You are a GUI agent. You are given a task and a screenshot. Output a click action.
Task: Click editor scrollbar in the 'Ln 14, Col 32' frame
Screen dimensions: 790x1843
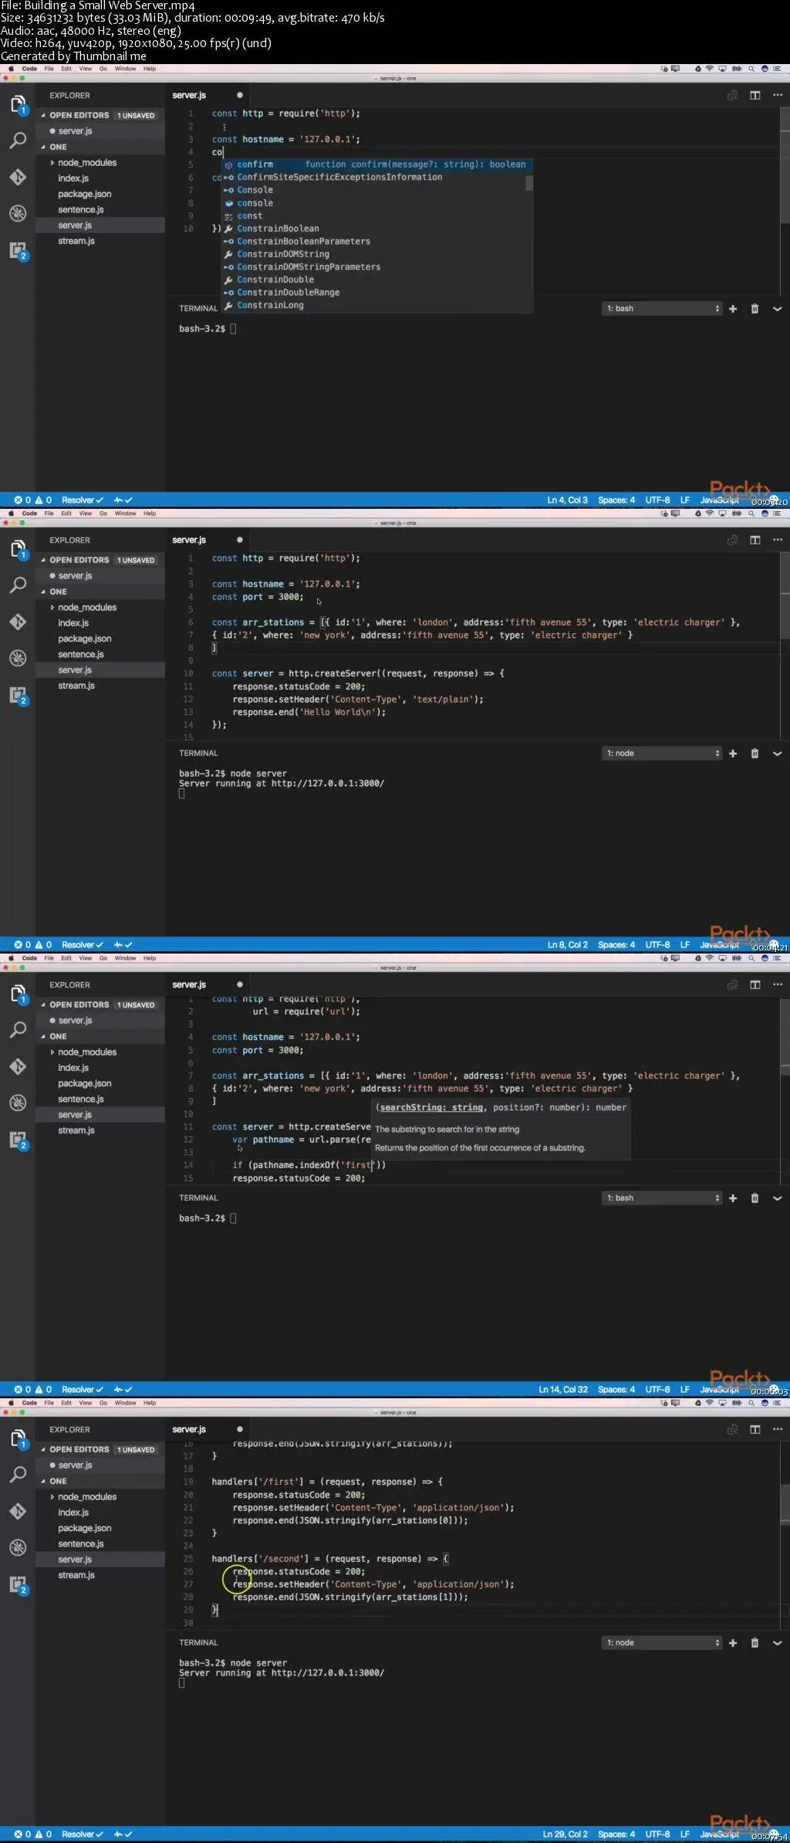[x=785, y=1036]
